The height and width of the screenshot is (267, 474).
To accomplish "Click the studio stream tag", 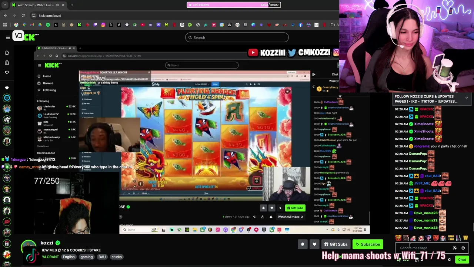I will (117, 257).
